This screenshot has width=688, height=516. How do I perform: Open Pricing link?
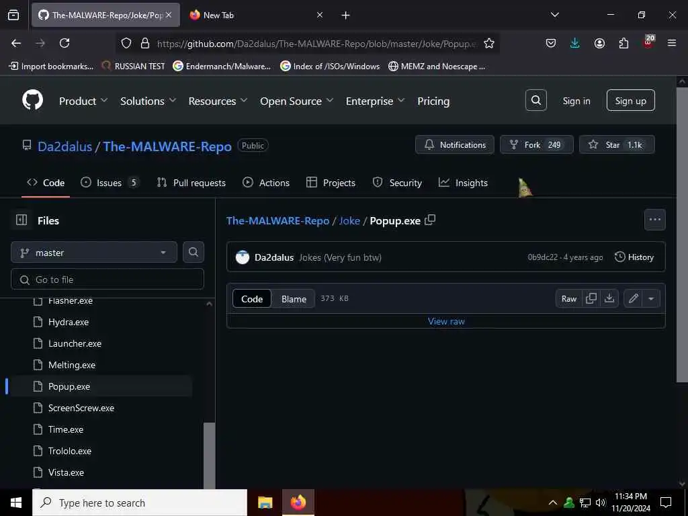(433, 101)
